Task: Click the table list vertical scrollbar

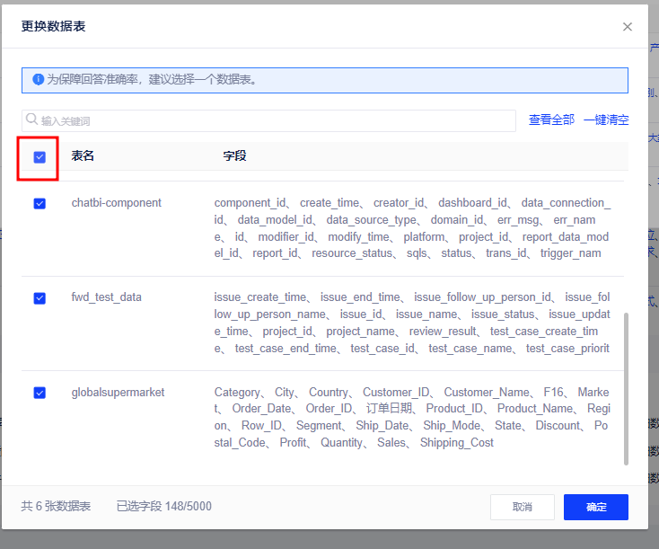Action: (626, 388)
